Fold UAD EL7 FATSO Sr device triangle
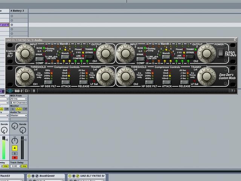This screenshot has height=181, width=241. [74, 176]
